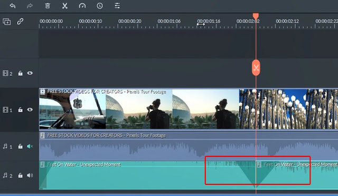
Task: Open the Duration clock tool
Action: coord(100,6)
